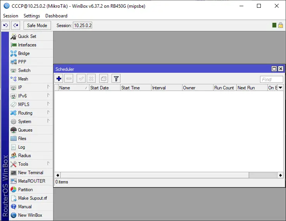The width and height of the screenshot is (286, 221).
Task: Click the remove minus button in Scheduler
Action: (69, 79)
